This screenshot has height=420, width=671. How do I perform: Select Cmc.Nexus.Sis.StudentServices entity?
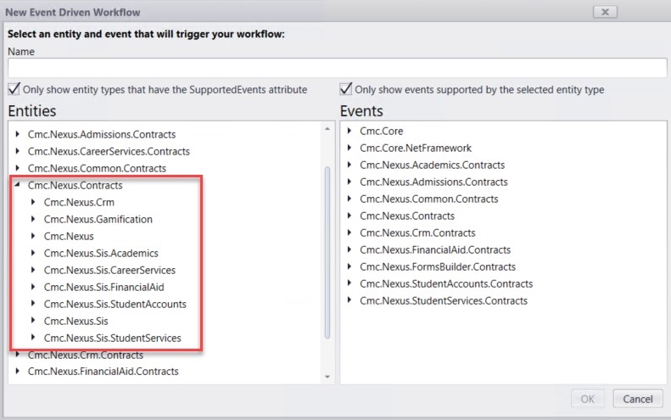click(x=112, y=338)
